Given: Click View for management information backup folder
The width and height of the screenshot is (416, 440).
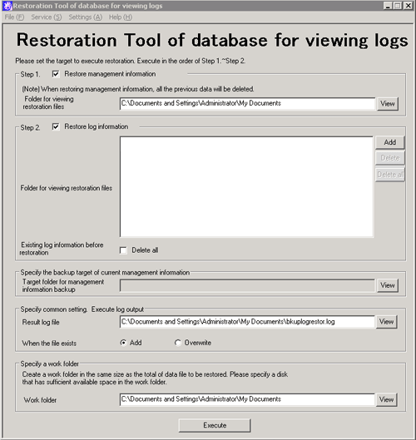Looking at the screenshot, I should tap(388, 285).
